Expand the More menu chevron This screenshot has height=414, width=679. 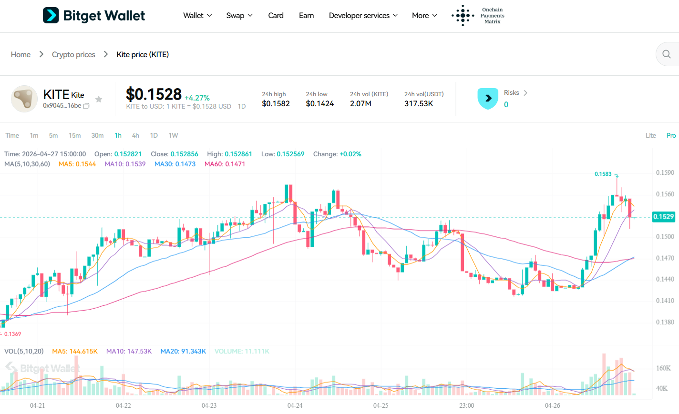(434, 15)
